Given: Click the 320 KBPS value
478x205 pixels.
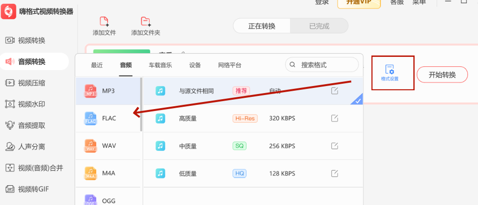Looking at the screenshot, I should pyautogui.click(x=282, y=118).
